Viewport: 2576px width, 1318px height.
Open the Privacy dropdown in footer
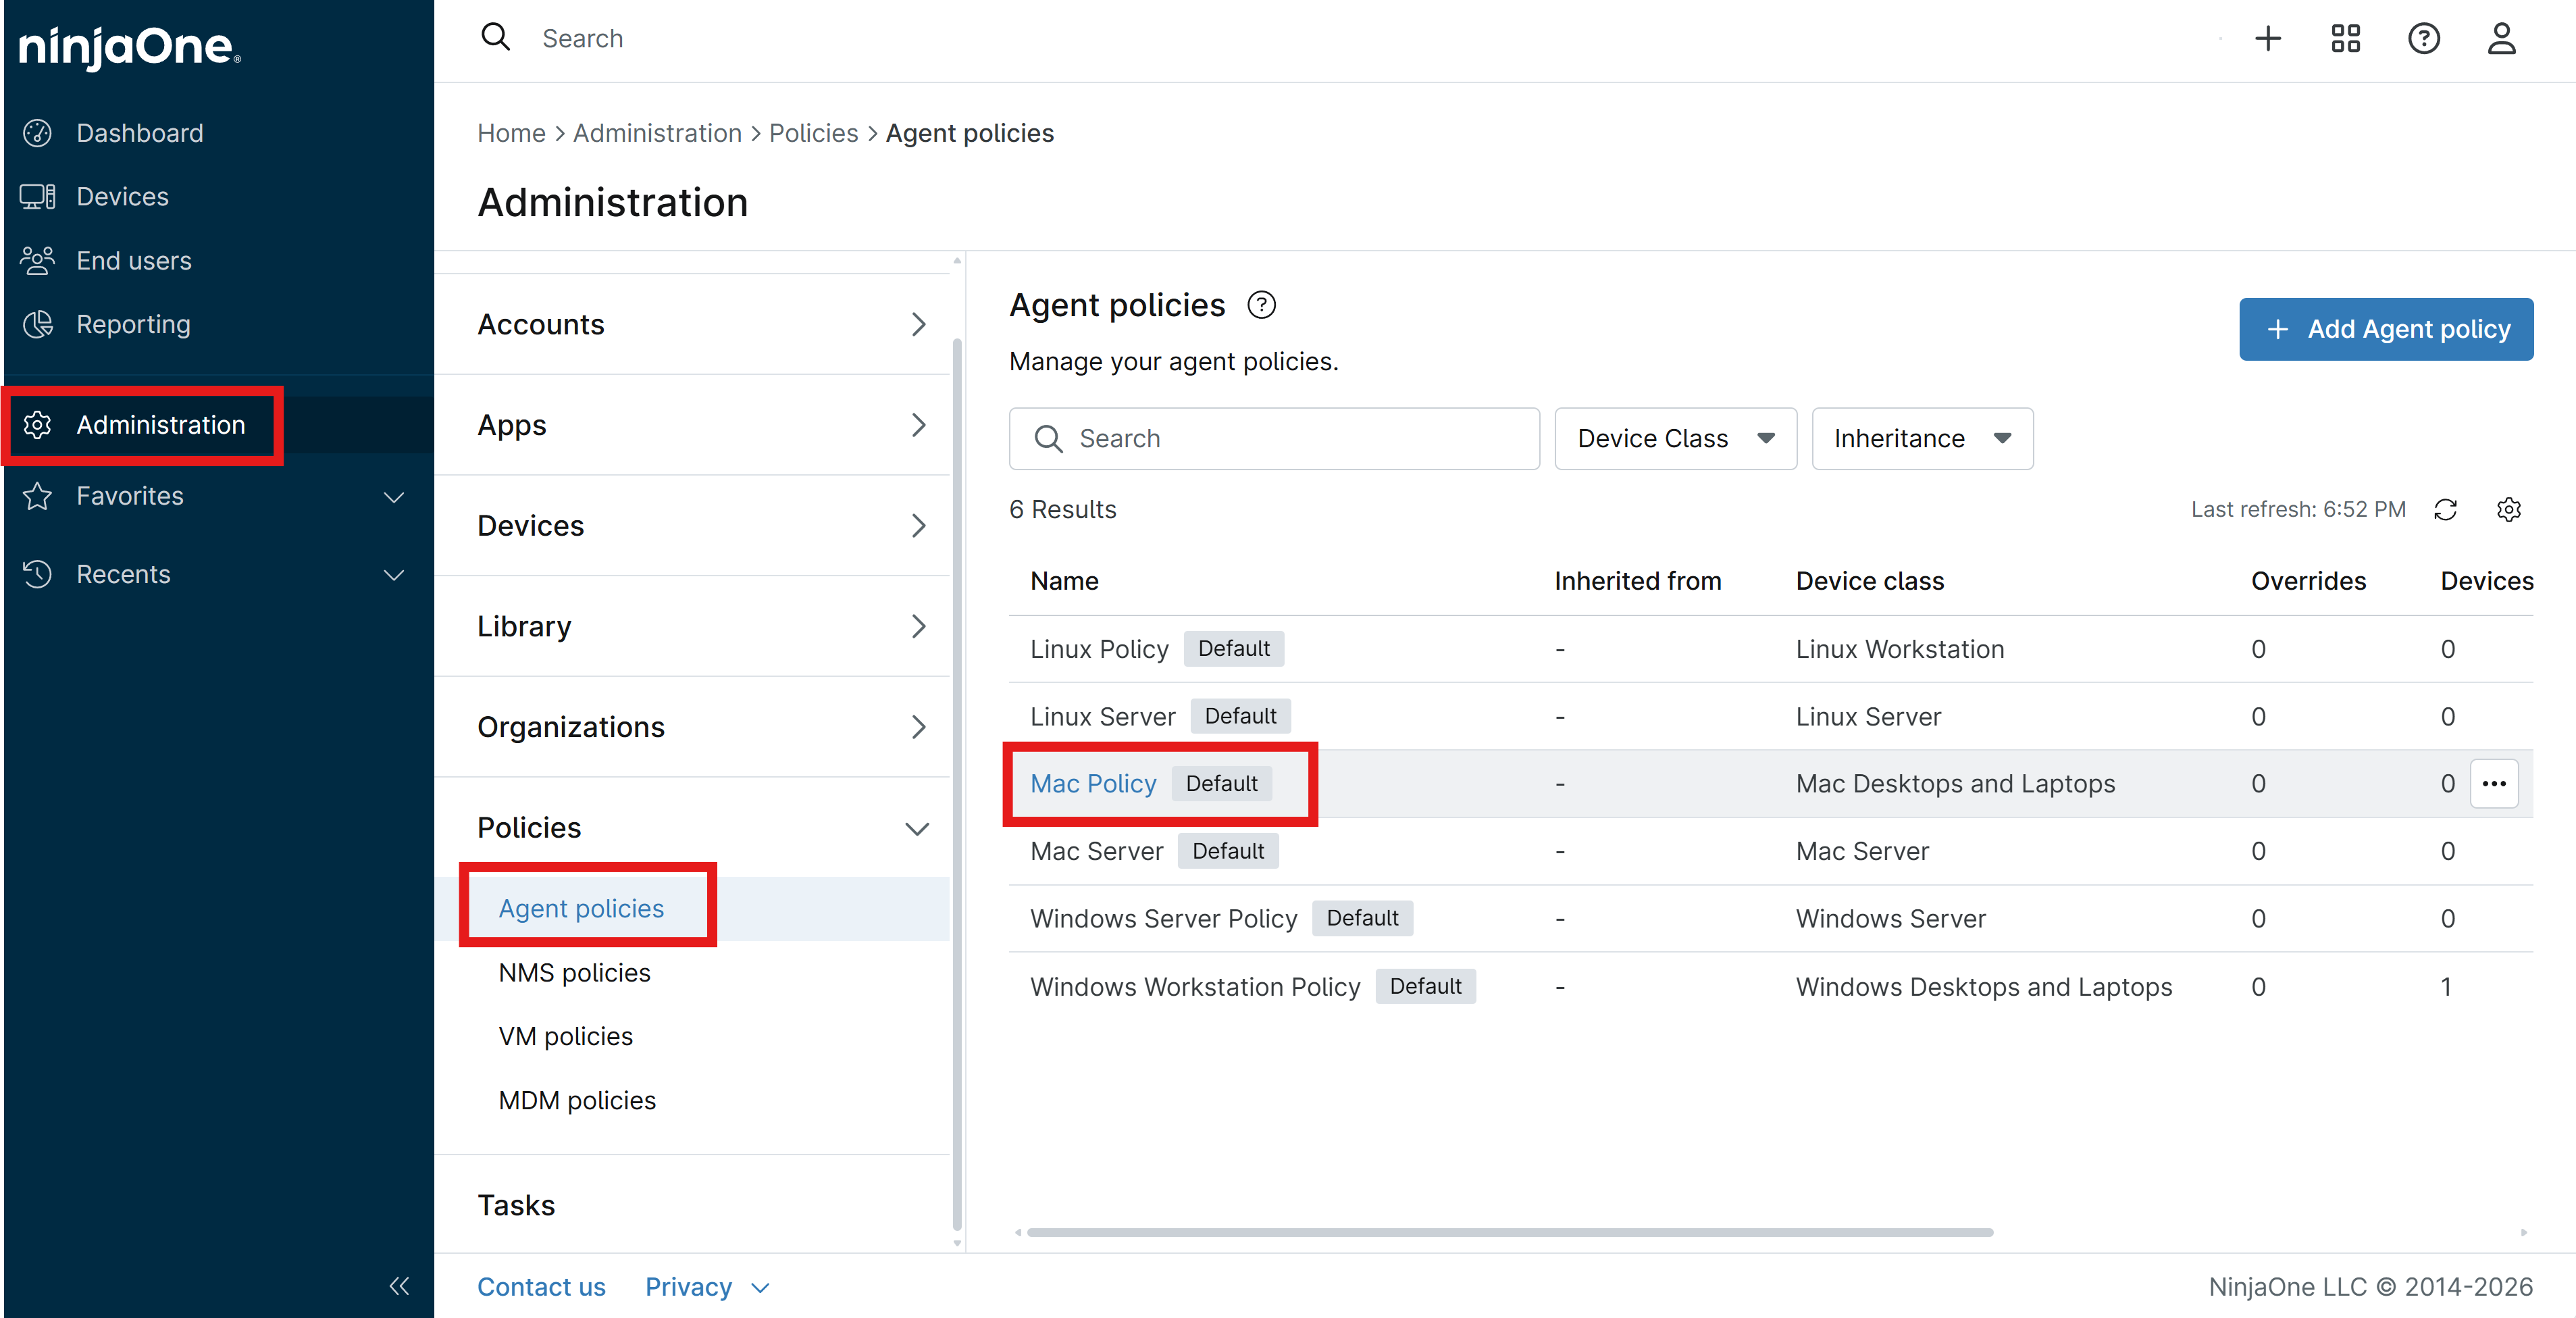707,1287
